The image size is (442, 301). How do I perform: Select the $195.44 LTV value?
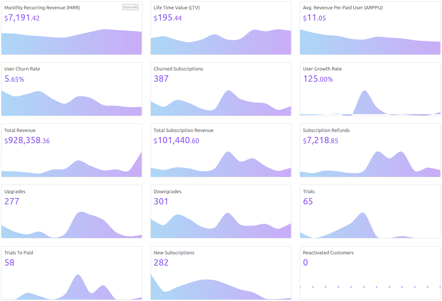(x=168, y=18)
